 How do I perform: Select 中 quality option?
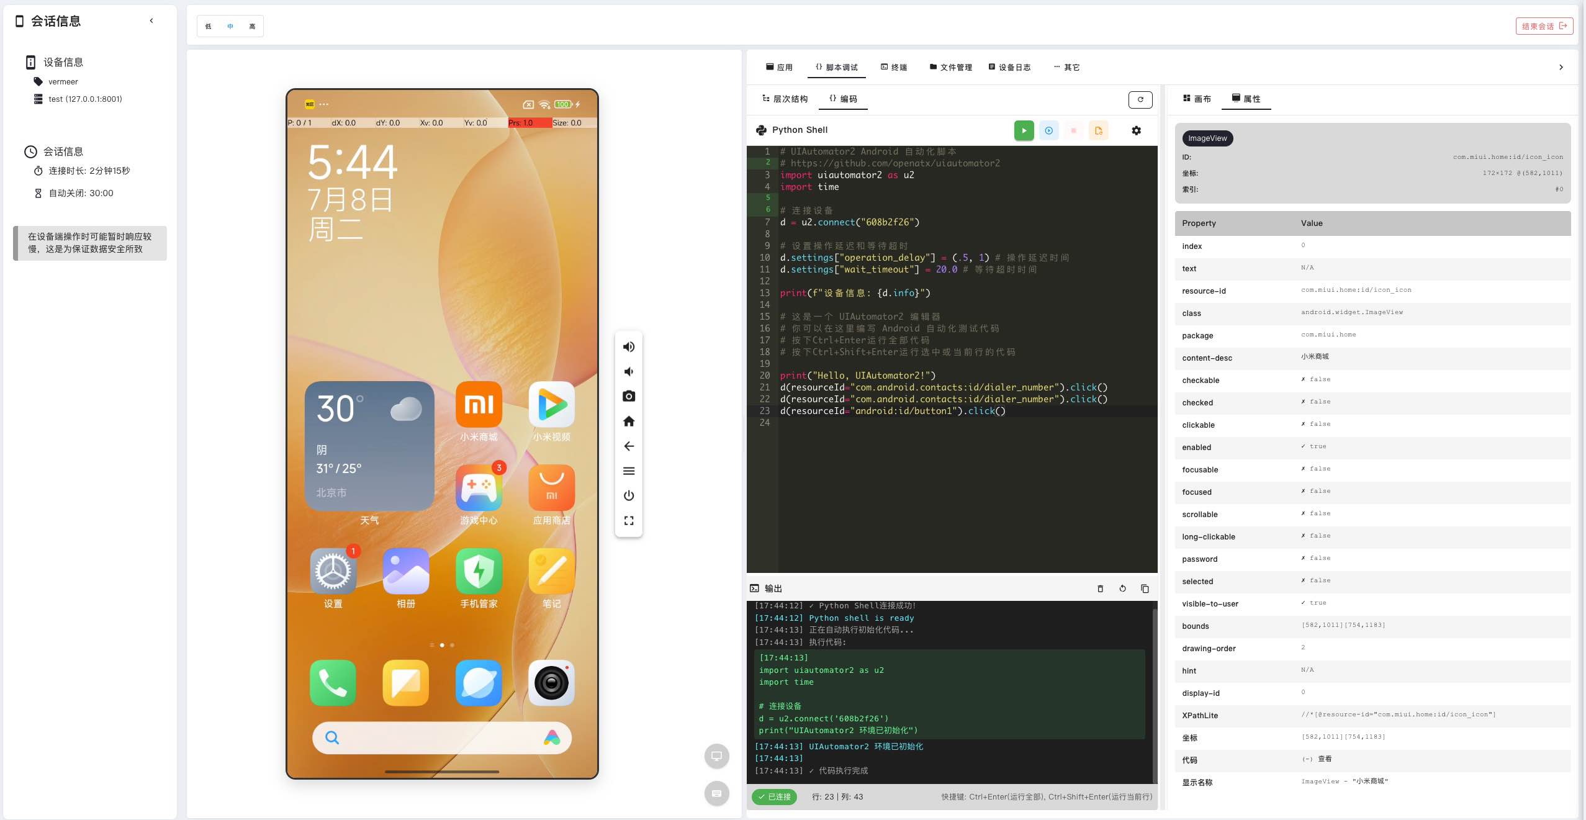(x=230, y=26)
